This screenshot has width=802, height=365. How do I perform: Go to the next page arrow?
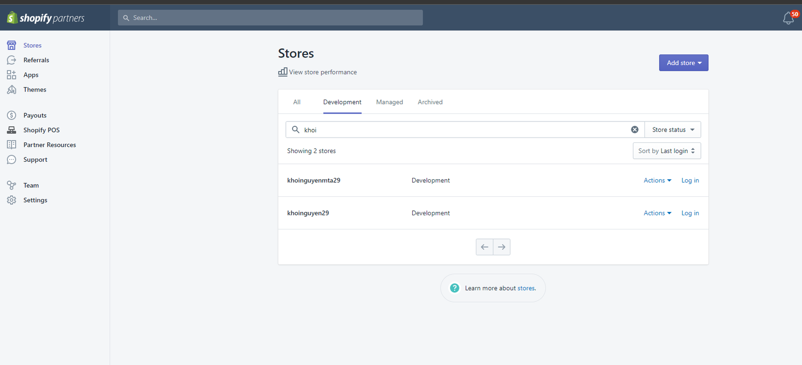tap(502, 247)
